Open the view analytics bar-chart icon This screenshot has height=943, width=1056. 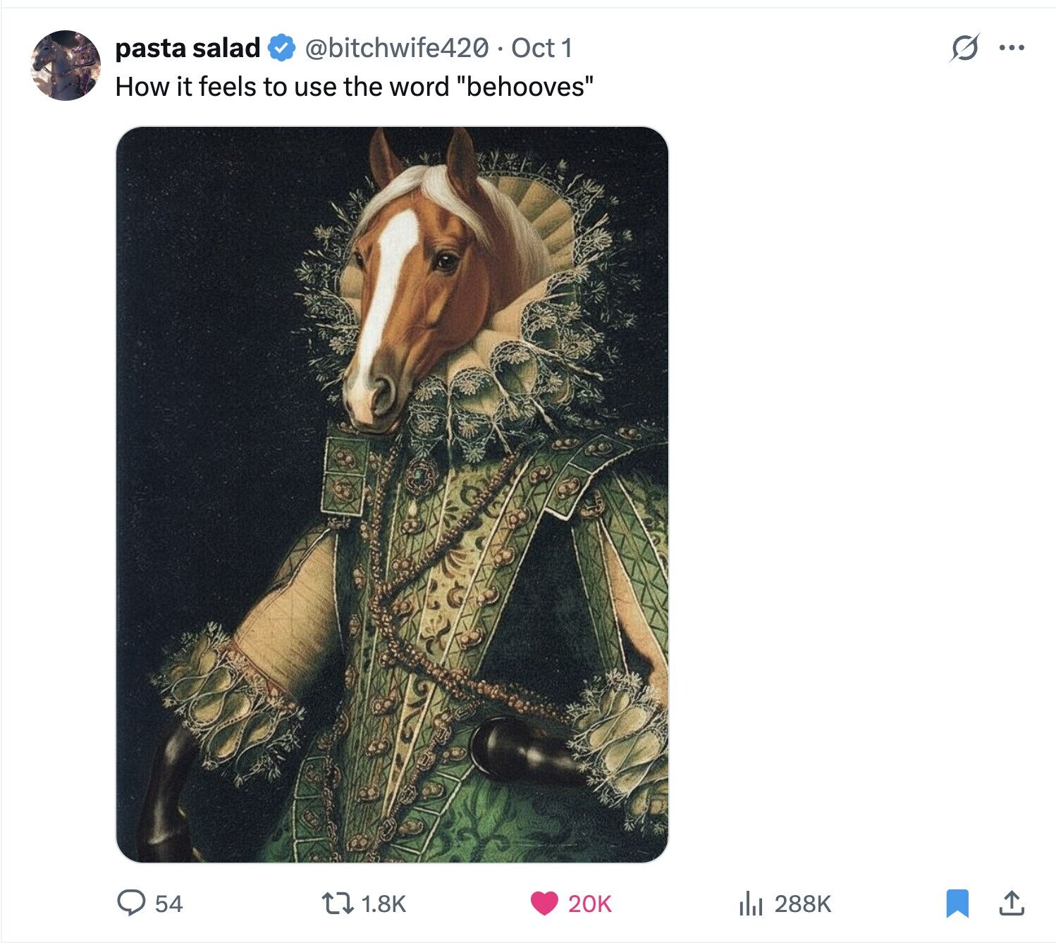[751, 903]
